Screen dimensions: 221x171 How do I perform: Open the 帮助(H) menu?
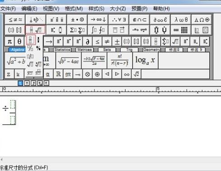tap(161, 9)
